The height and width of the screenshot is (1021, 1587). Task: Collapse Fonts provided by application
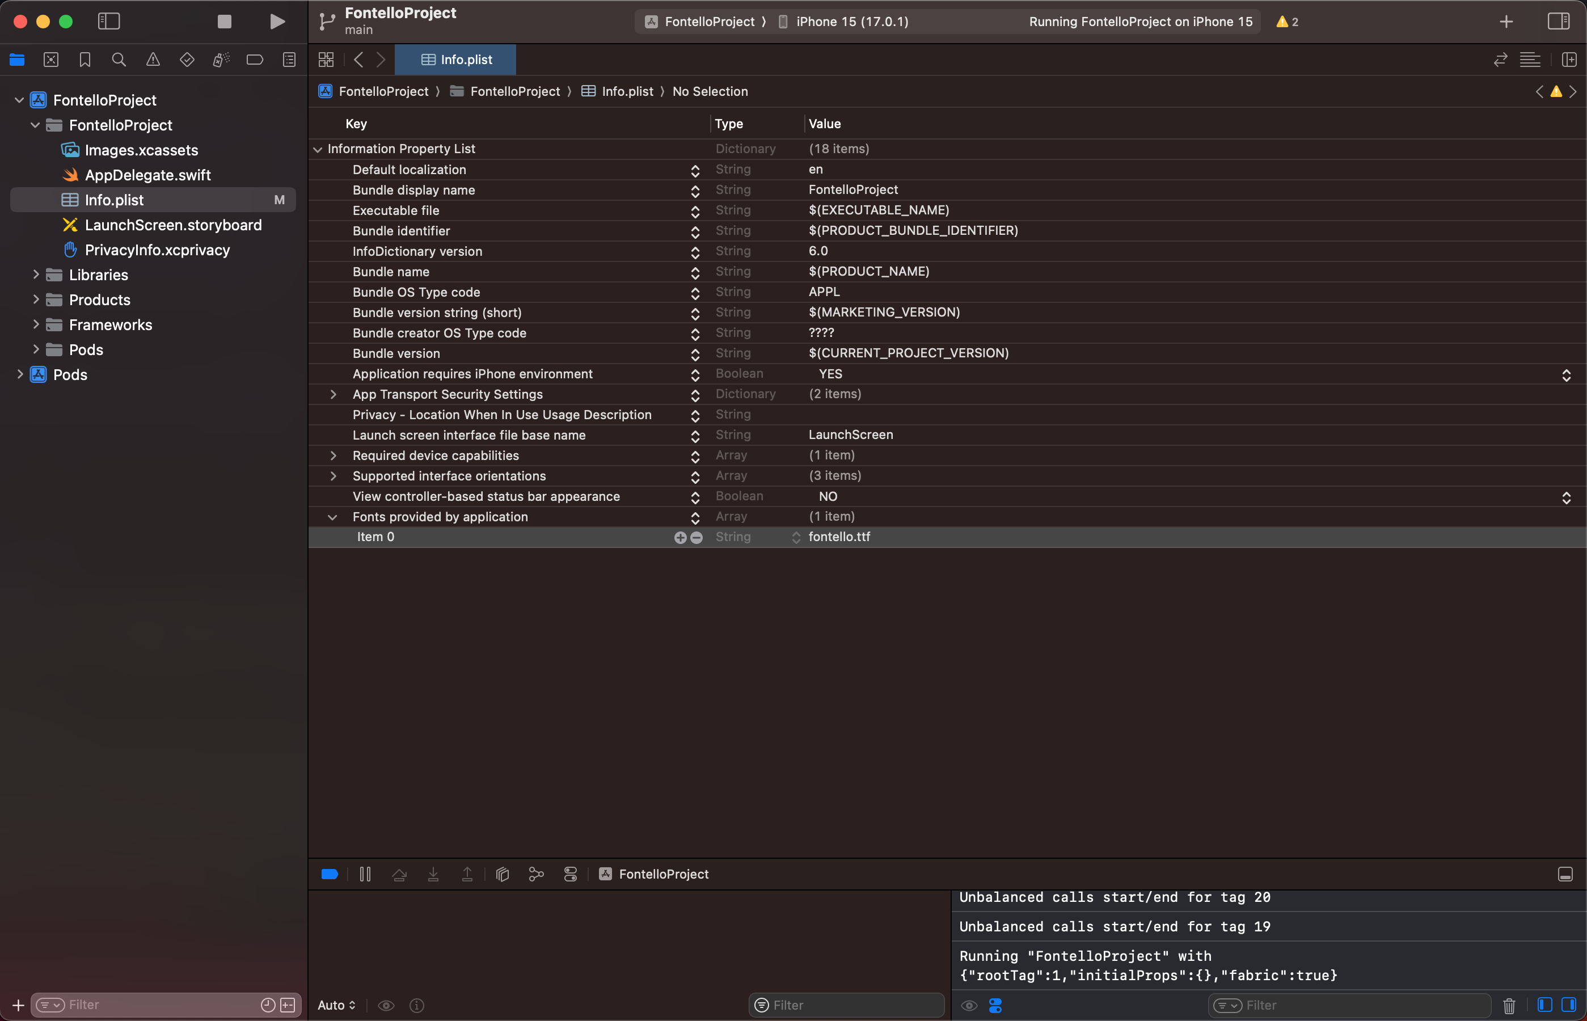click(334, 517)
